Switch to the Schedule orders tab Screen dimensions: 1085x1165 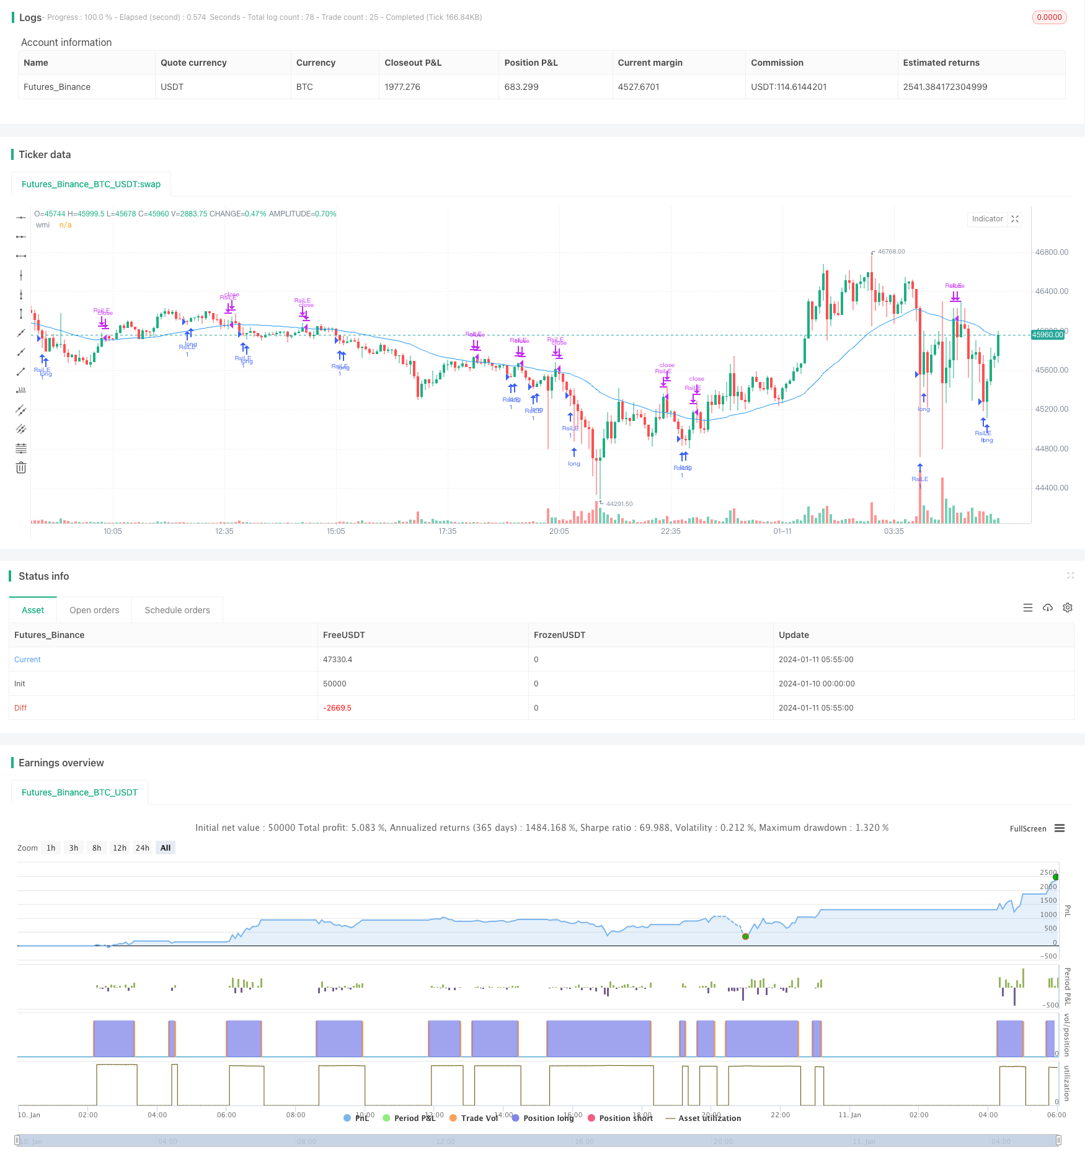177,610
